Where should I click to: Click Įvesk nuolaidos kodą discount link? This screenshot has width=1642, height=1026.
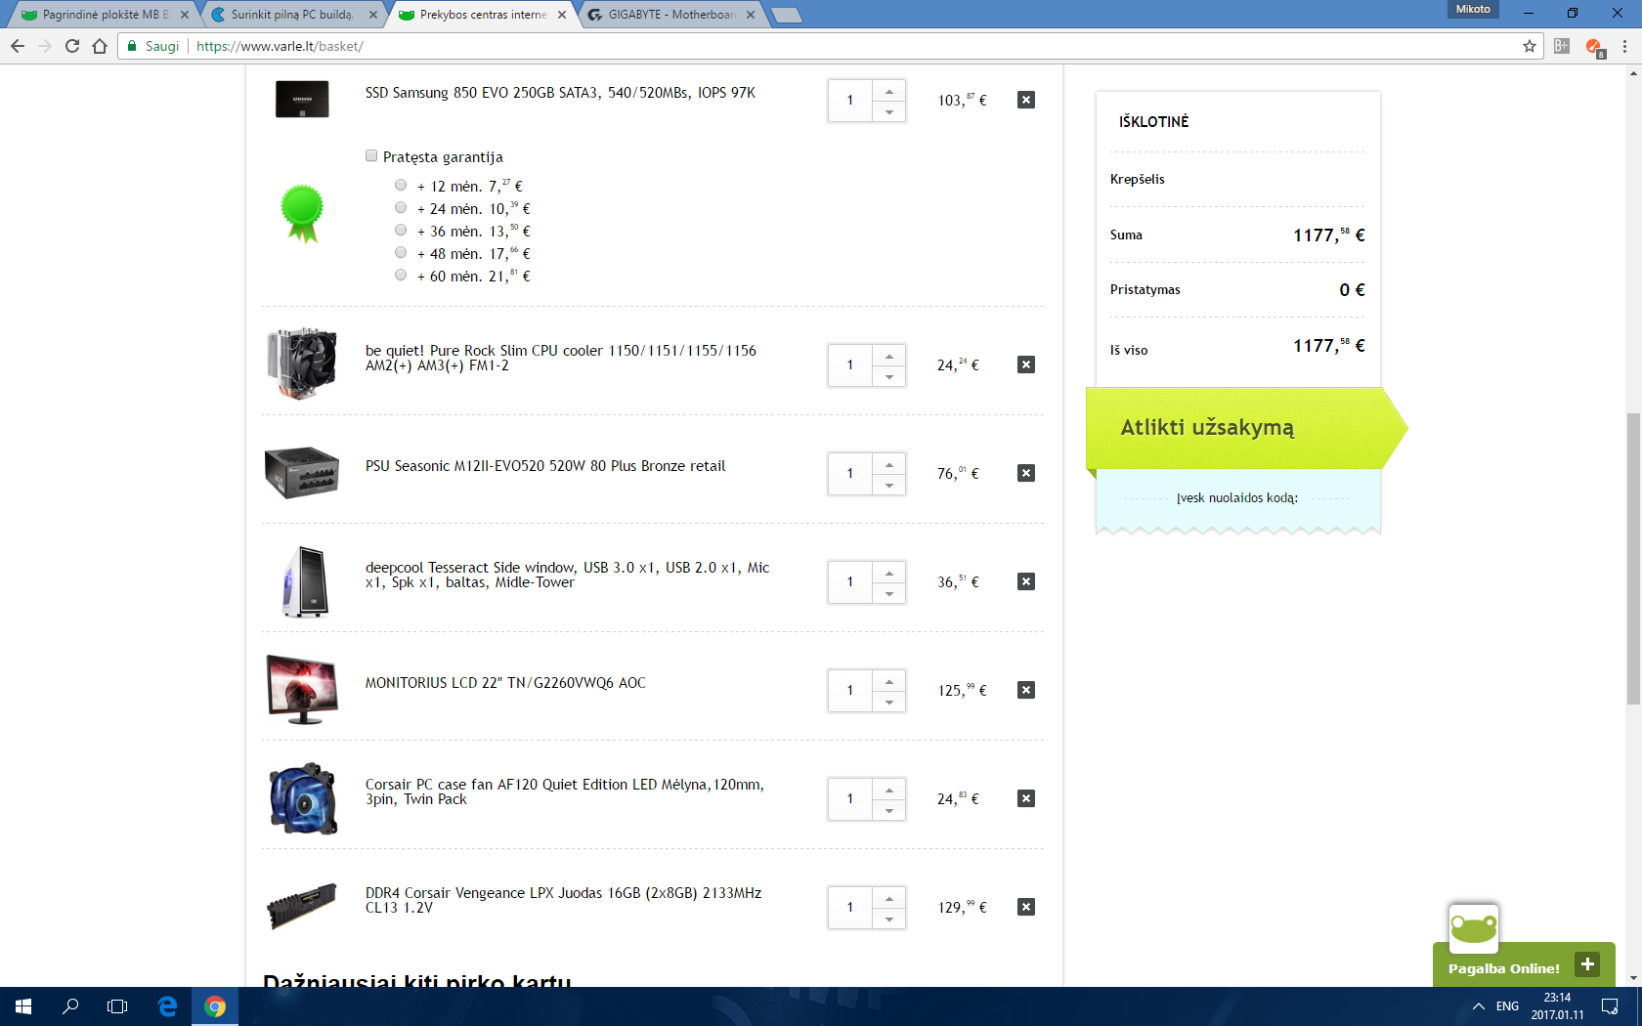pos(1237,497)
